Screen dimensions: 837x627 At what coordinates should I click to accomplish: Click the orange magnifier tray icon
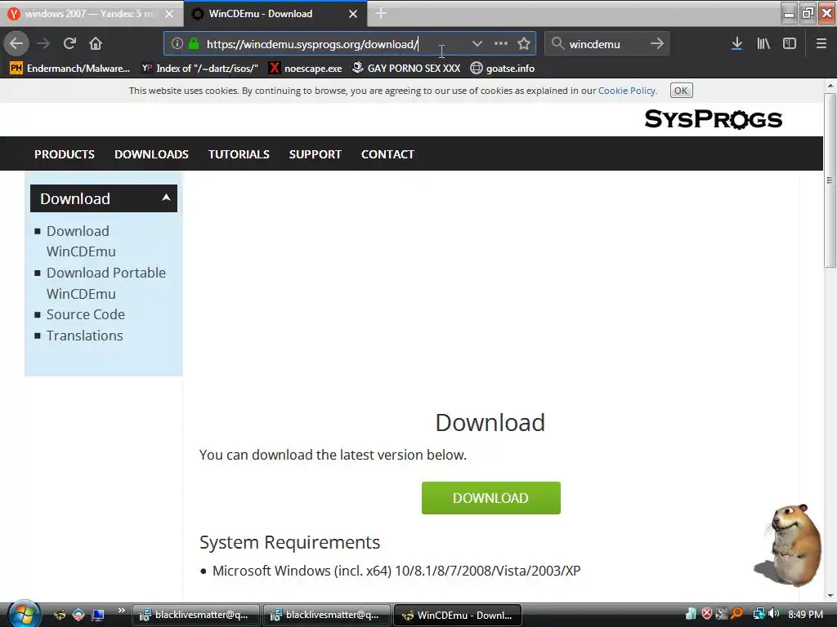pyautogui.click(x=736, y=614)
